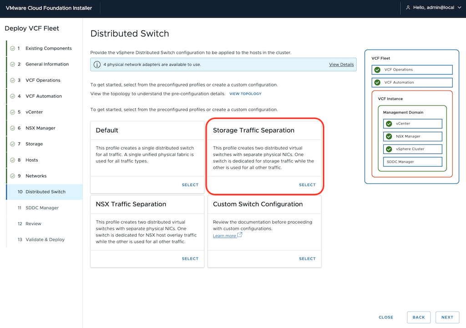Open the Learn more external link icon
Viewport: 466px width, 328px height.
(240, 235)
